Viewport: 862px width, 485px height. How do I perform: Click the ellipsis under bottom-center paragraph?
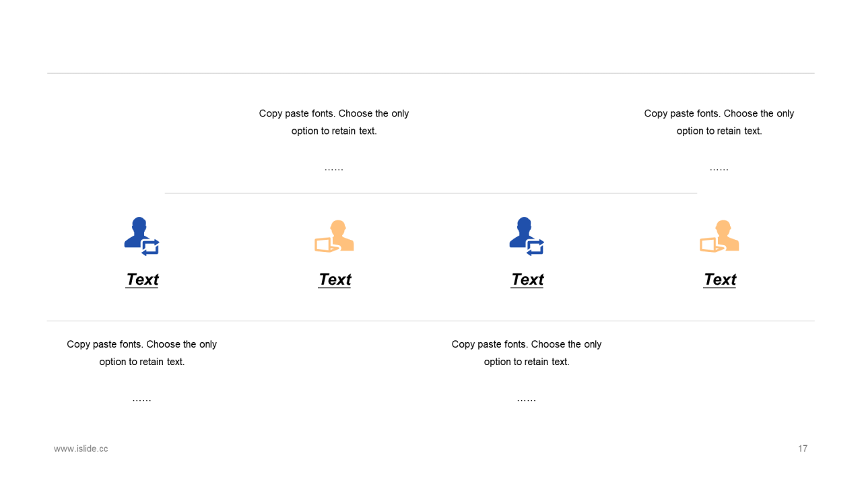click(527, 399)
